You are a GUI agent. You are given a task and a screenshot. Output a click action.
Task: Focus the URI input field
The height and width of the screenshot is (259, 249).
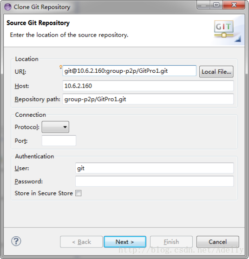pyautogui.click(x=130, y=71)
